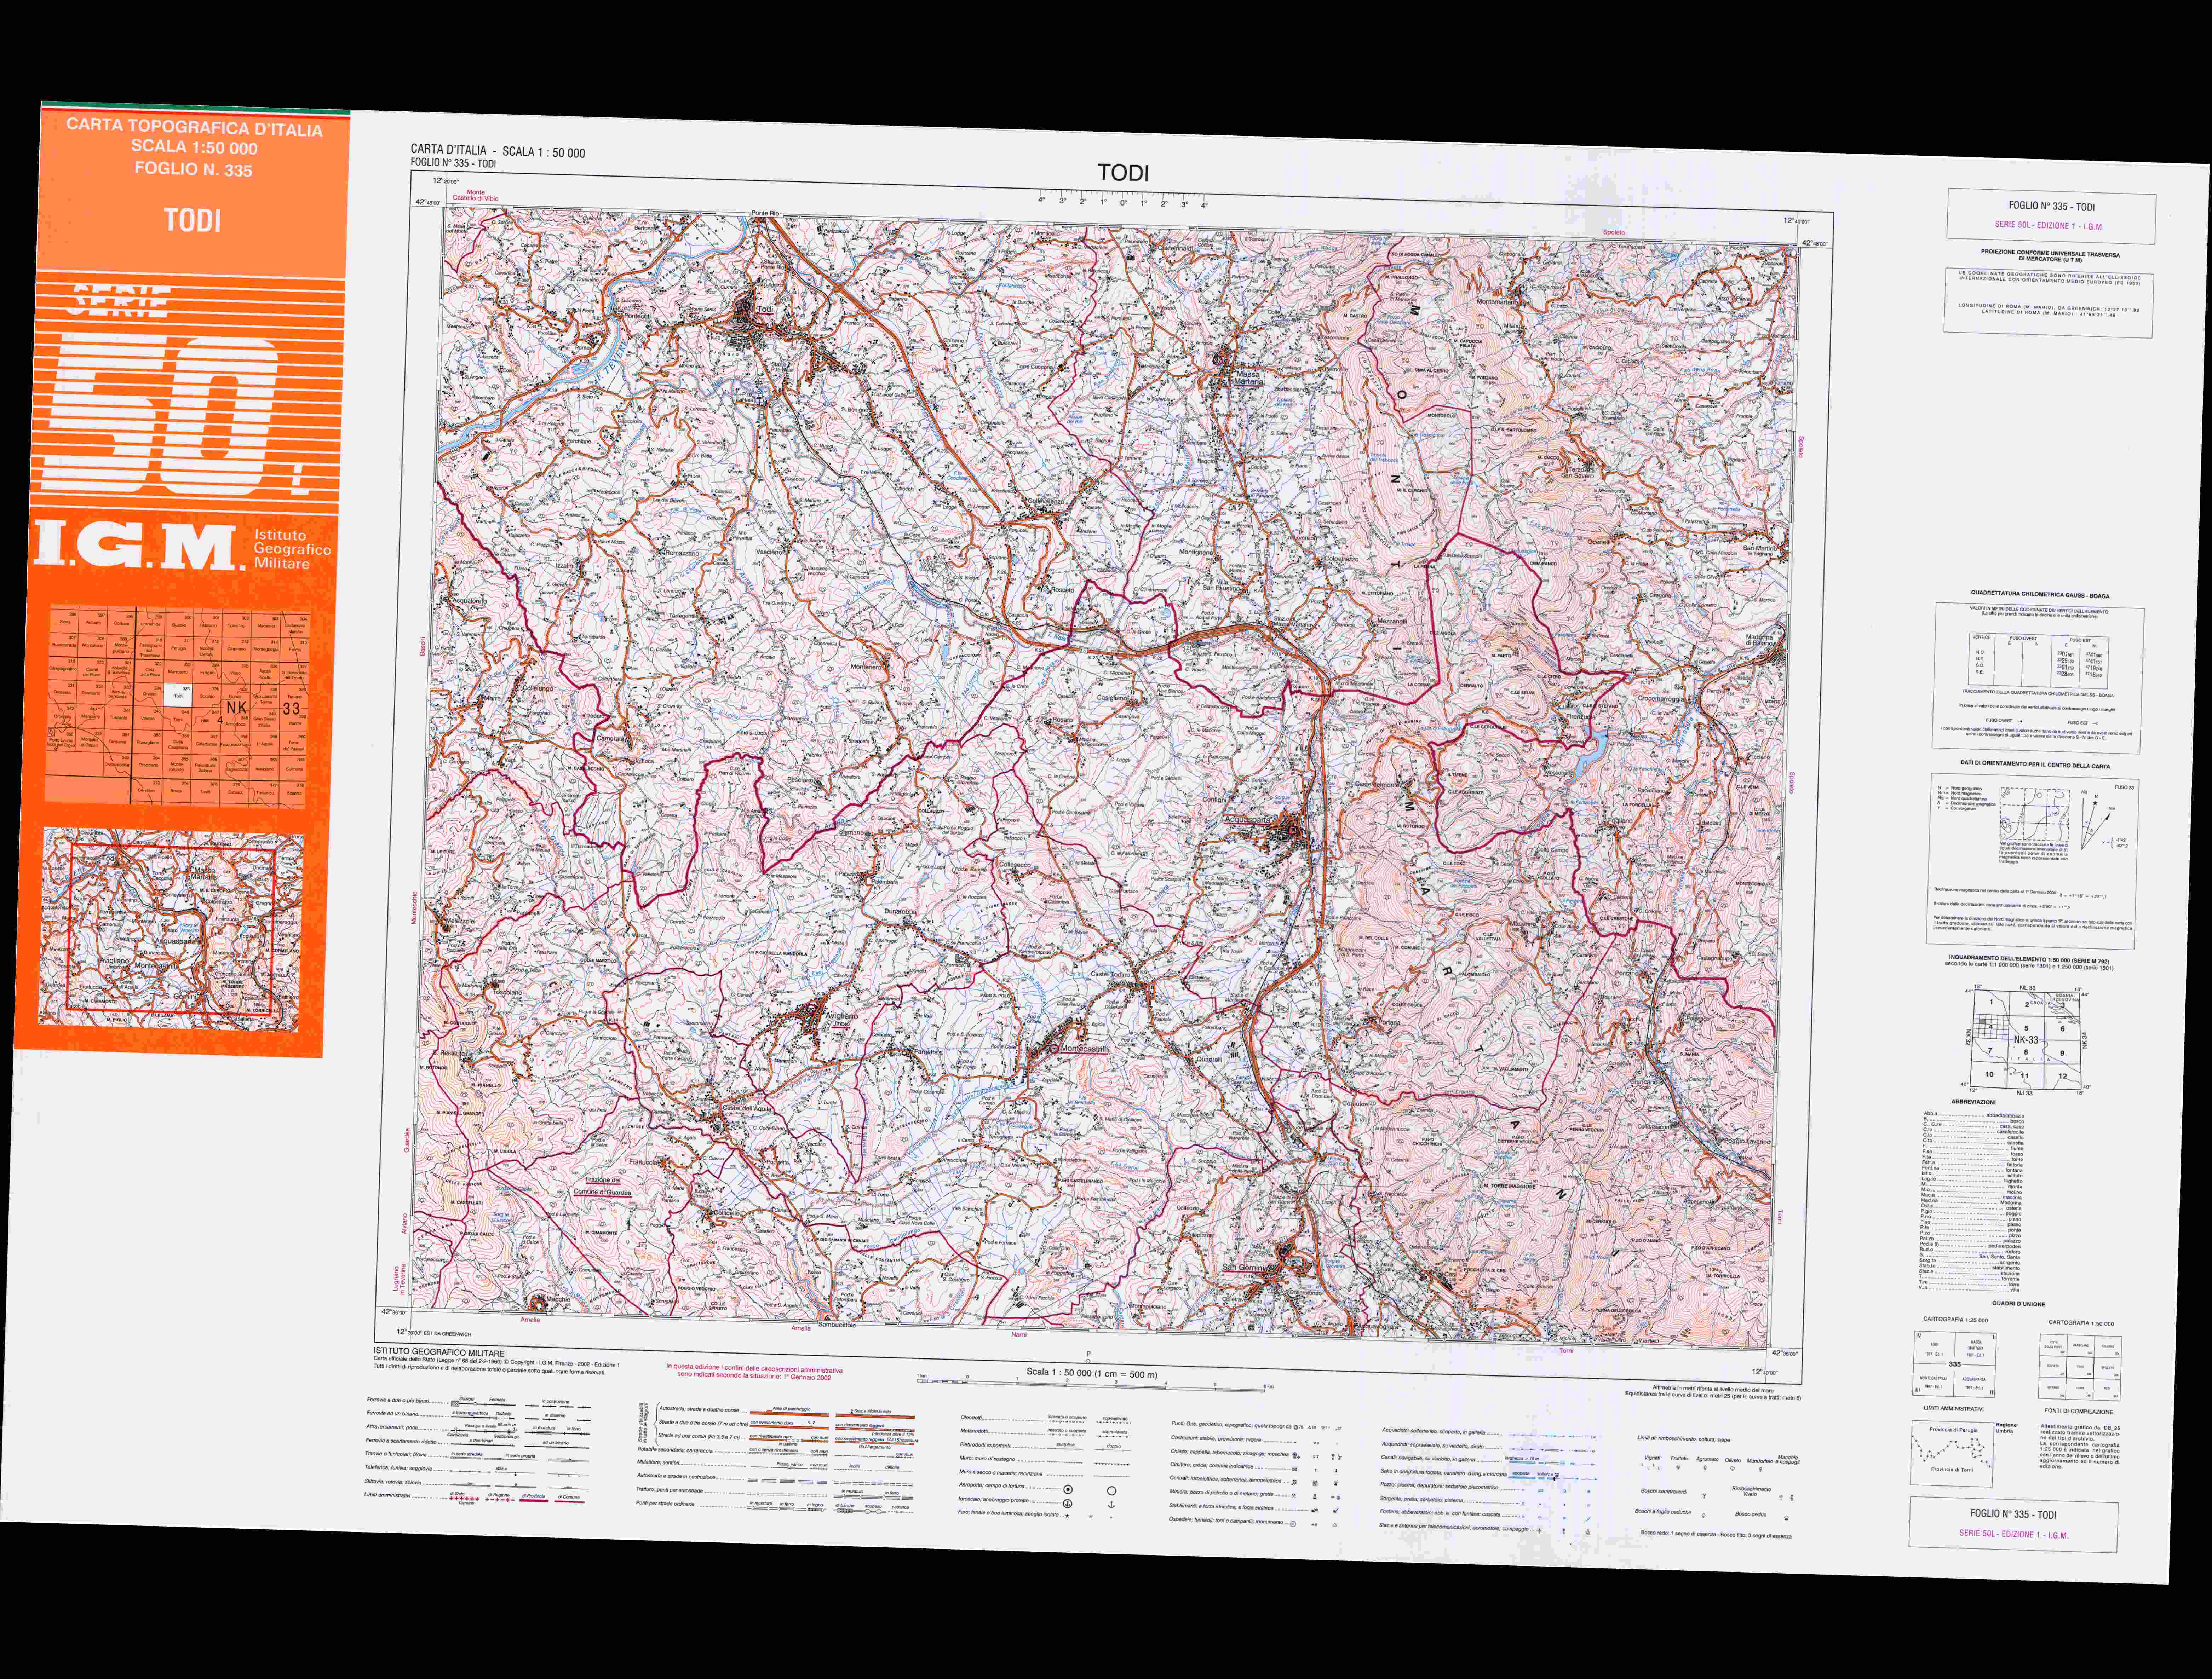The width and height of the screenshot is (2212, 1679).
Task: Click the 'ABBREVIAZIONI' heading
Action: pos(1973,1102)
